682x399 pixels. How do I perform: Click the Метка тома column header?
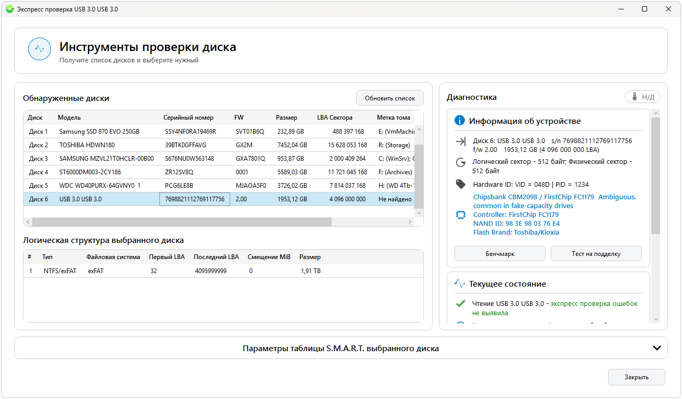coord(394,118)
